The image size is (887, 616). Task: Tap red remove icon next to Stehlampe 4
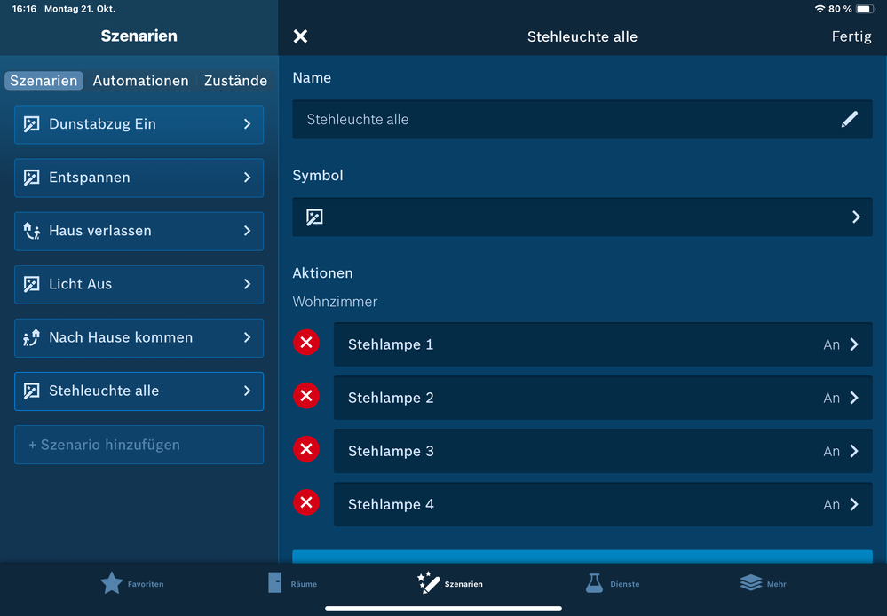[306, 503]
